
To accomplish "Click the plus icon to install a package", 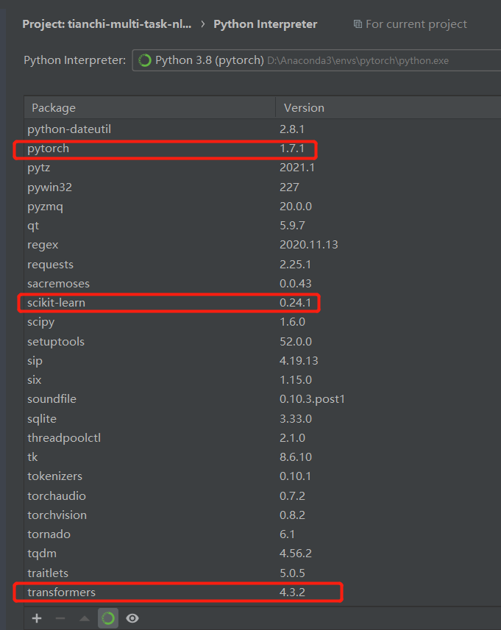I will 37,618.
